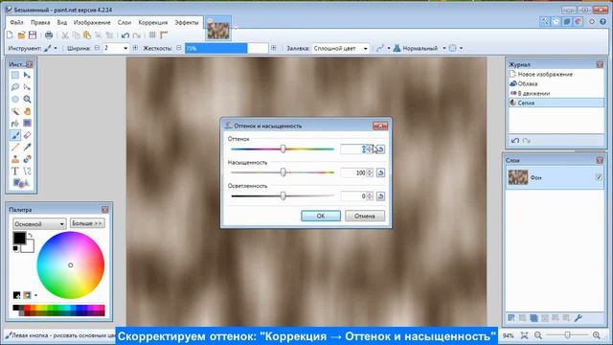The height and width of the screenshot is (345, 613).
Task: Open the Нормальный blend mode dropdown
Action: pos(444,48)
